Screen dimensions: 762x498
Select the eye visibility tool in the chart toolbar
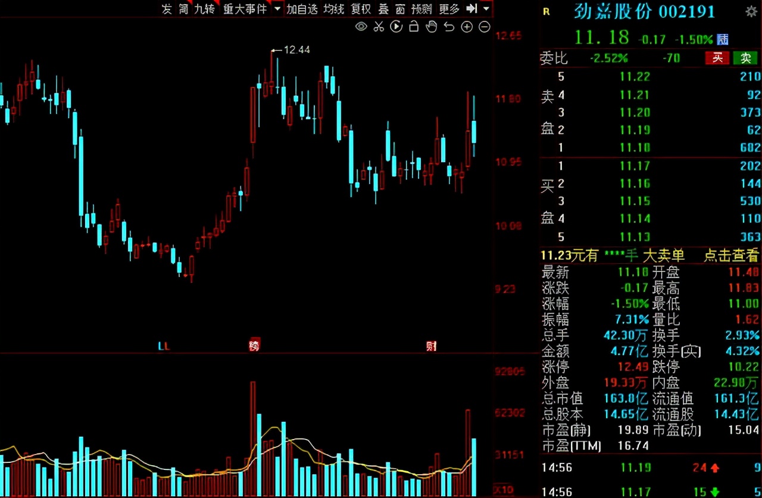point(360,27)
